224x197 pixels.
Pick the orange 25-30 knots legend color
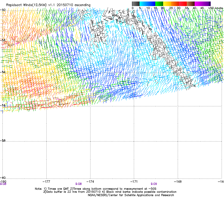175,4
